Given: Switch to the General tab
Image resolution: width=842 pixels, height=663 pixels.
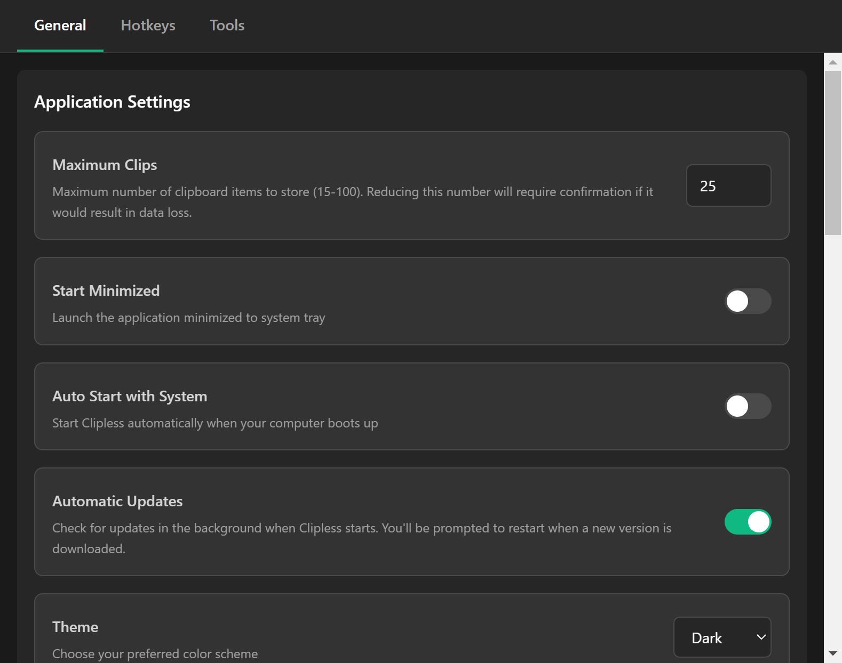Looking at the screenshot, I should pos(60,26).
